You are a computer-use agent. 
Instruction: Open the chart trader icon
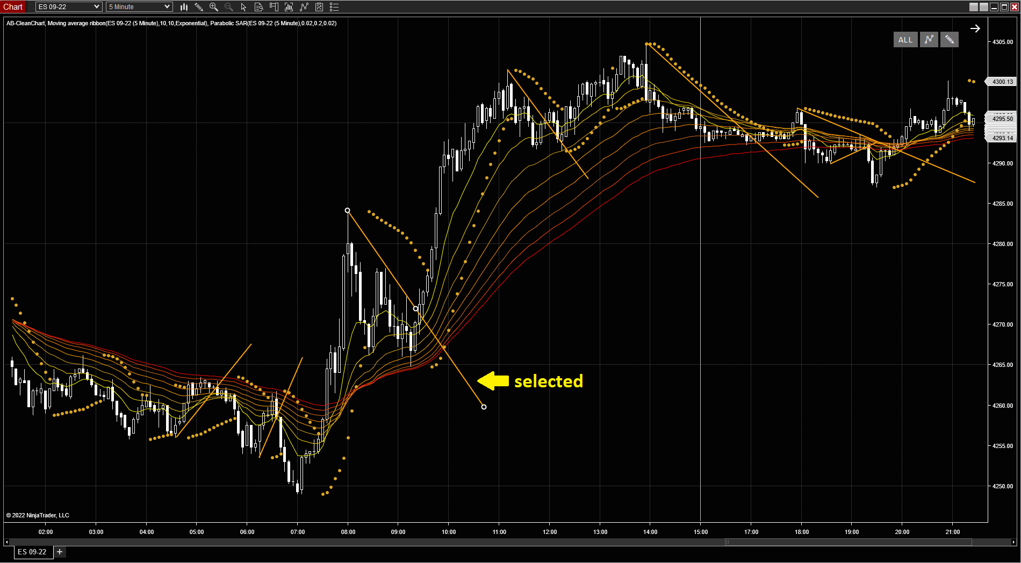[274, 7]
